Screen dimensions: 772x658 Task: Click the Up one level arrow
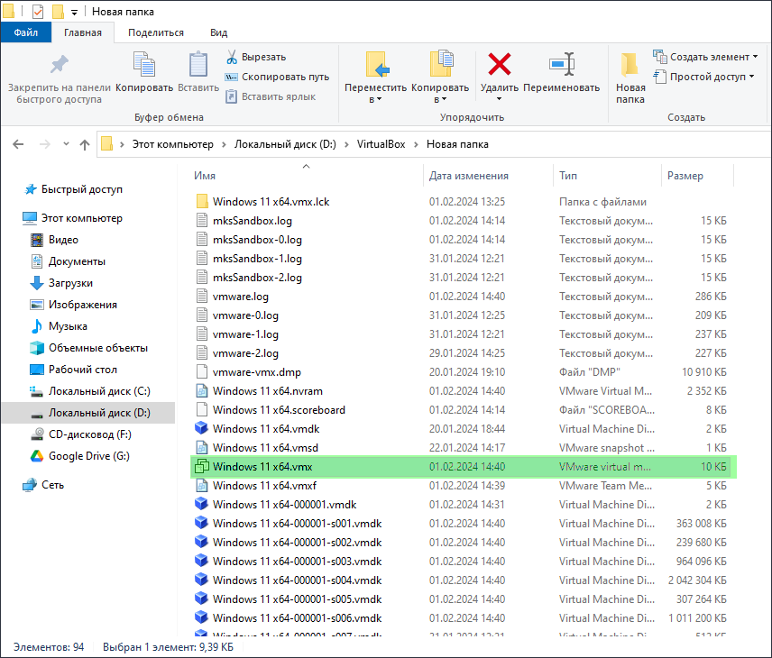[x=85, y=145]
